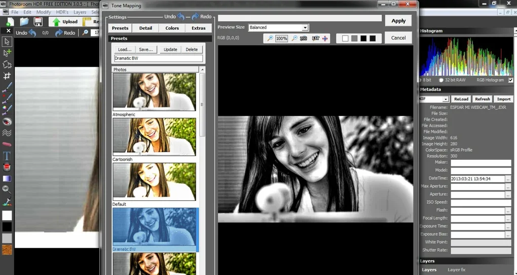
Task: Click the preset name field showing Dramatic BW
Action: pyautogui.click(x=159, y=58)
